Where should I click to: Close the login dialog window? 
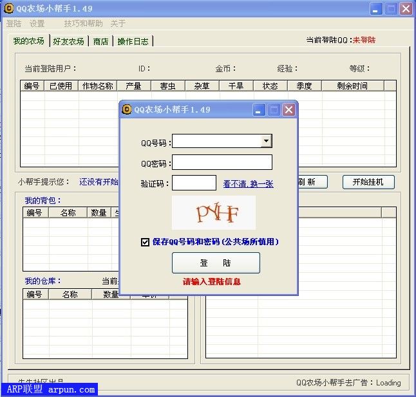289,109
